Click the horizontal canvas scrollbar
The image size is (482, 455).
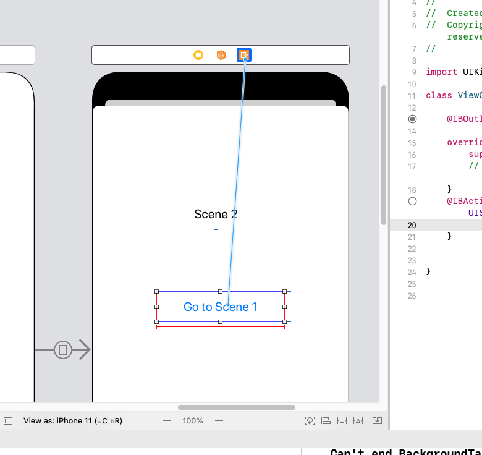point(236,407)
